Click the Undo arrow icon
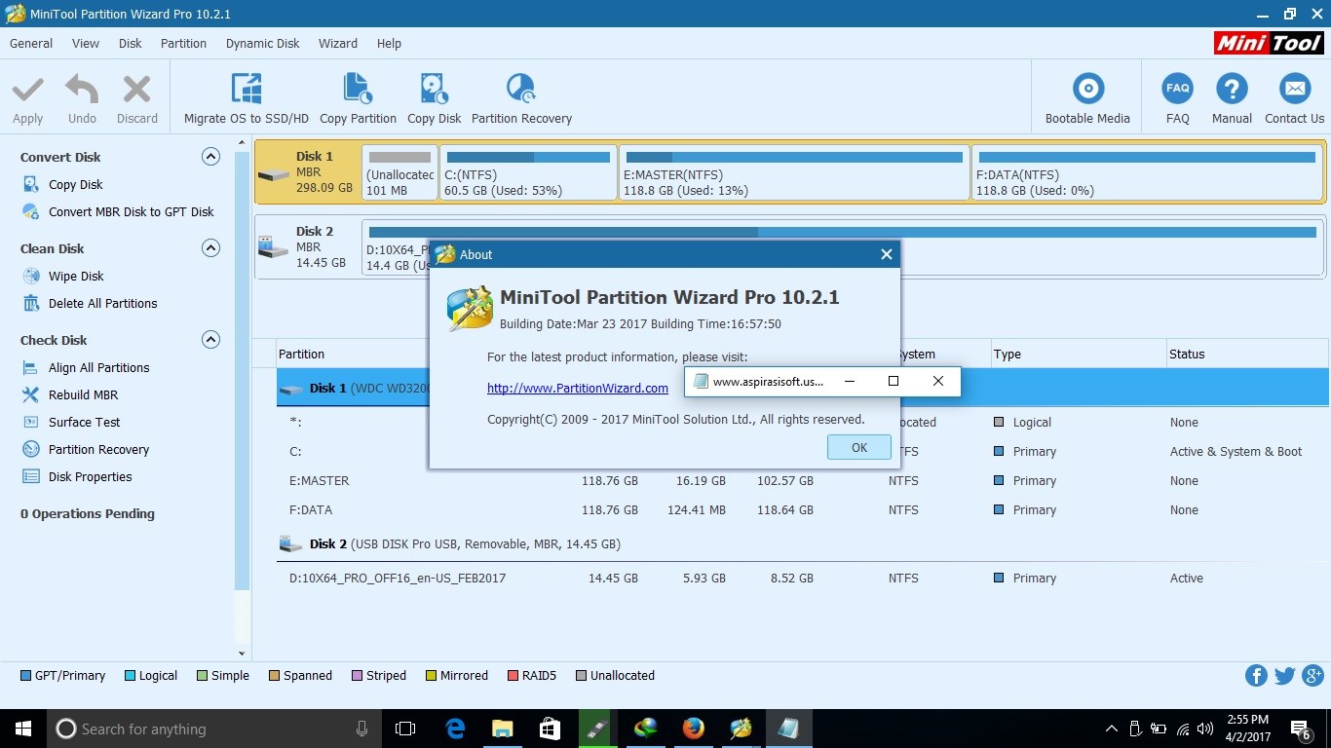1331x748 pixels. click(x=82, y=91)
